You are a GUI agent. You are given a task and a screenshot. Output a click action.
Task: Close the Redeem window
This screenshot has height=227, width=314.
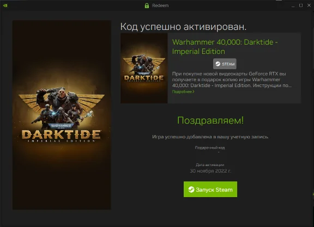point(309,5)
